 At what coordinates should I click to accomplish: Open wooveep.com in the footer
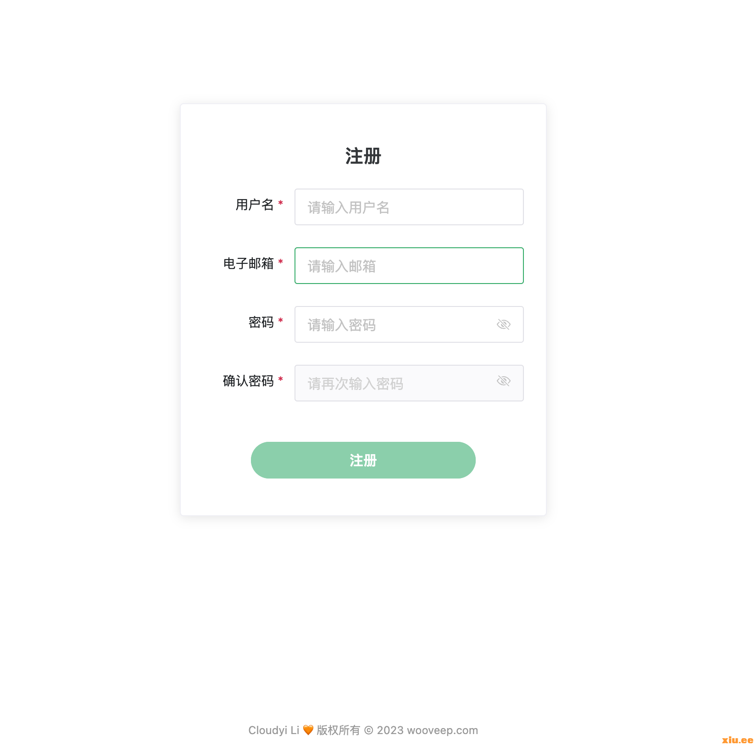(442, 730)
